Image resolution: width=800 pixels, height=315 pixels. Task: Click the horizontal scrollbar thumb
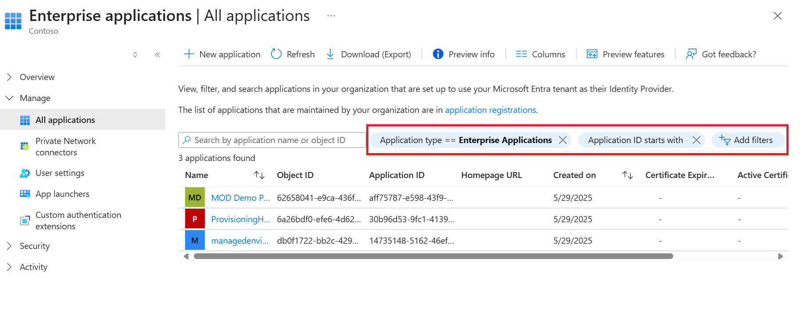click(433, 256)
